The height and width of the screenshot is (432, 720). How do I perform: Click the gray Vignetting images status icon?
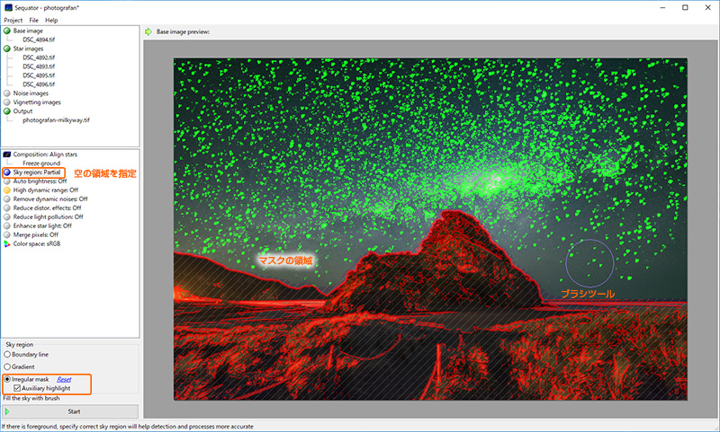pyautogui.click(x=7, y=102)
